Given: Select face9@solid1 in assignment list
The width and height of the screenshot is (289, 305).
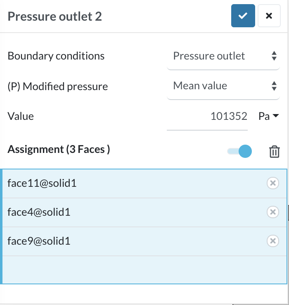Looking at the screenshot, I should pos(39,241).
